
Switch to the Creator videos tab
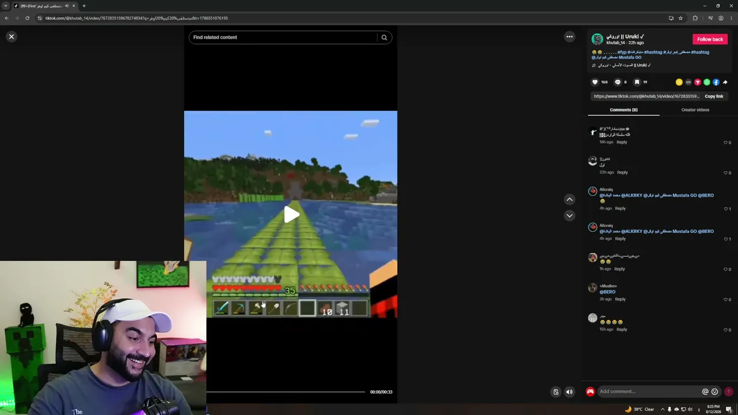[x=695, y=110]
